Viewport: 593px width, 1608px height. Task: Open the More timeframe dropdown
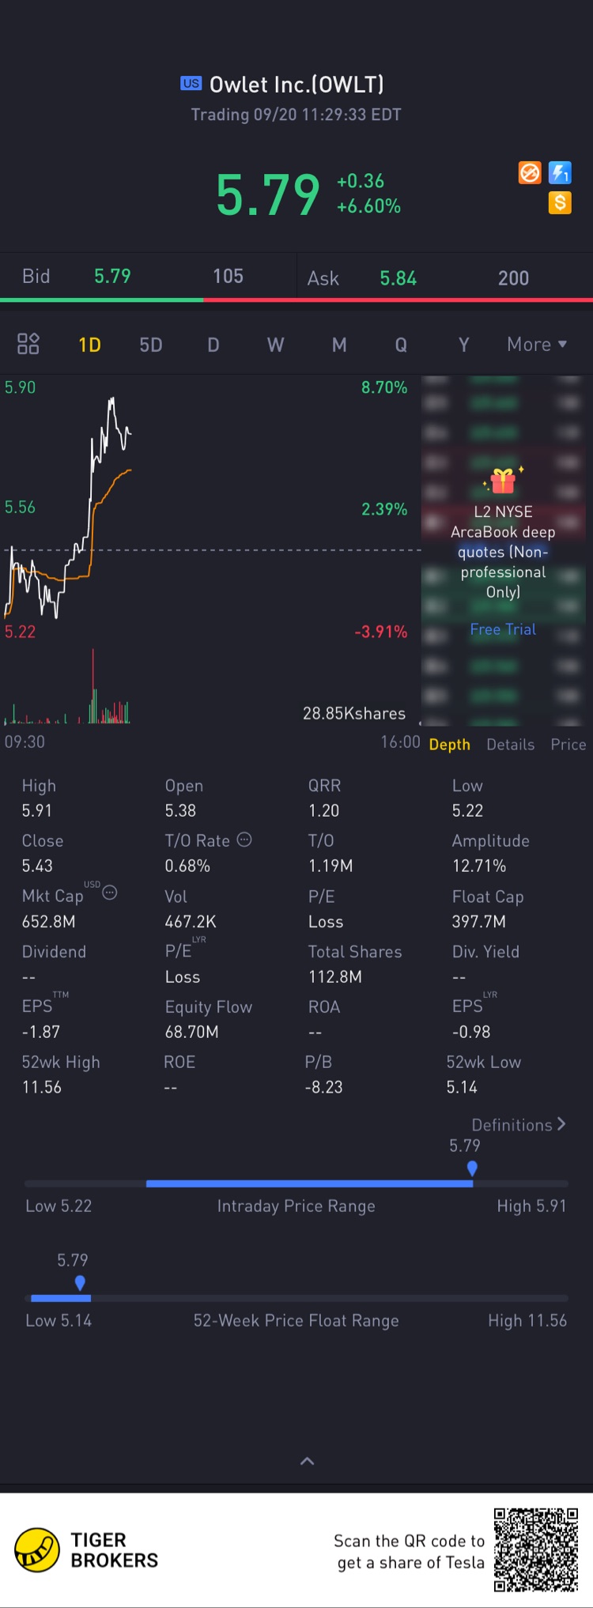pos(537,345)
